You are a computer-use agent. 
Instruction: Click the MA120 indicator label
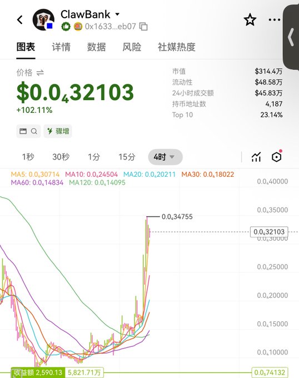[97, 182]
